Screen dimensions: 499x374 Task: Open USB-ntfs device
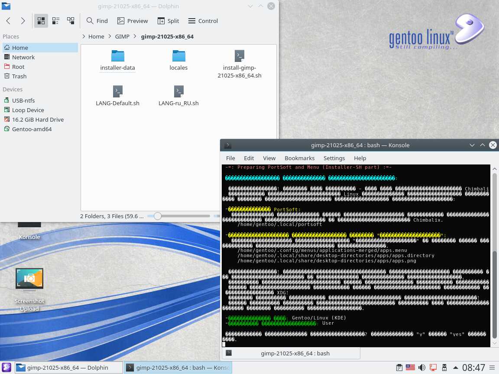(x=39, y=100)
